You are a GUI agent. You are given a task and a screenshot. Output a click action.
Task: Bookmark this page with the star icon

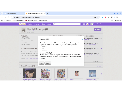(x=98, y=17)
